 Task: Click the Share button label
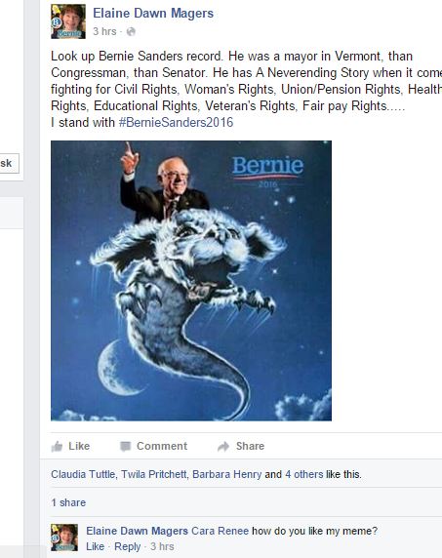click(250, 446)
